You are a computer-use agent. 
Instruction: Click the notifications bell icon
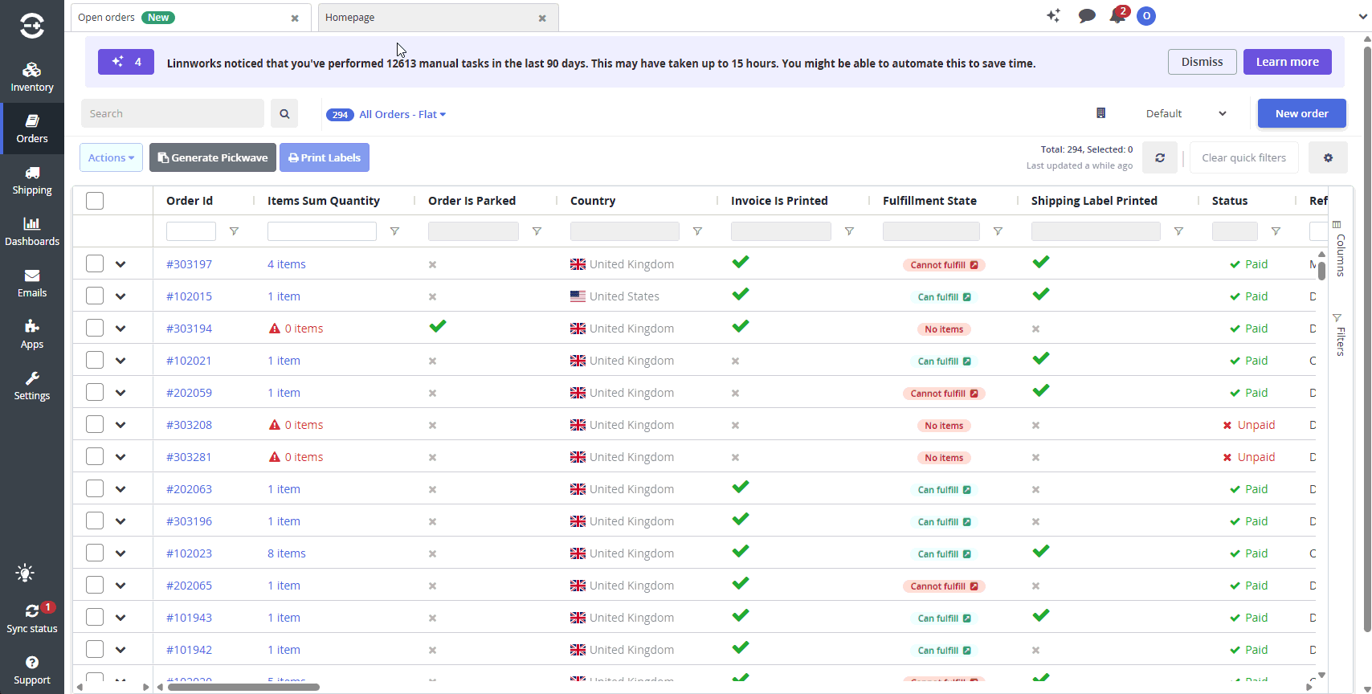(1117, 16)
